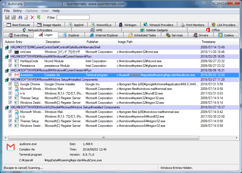The width and height of the screenshot is (242, 173).
Task: Click the HotKeysCmds file icon
Action: 17,61
